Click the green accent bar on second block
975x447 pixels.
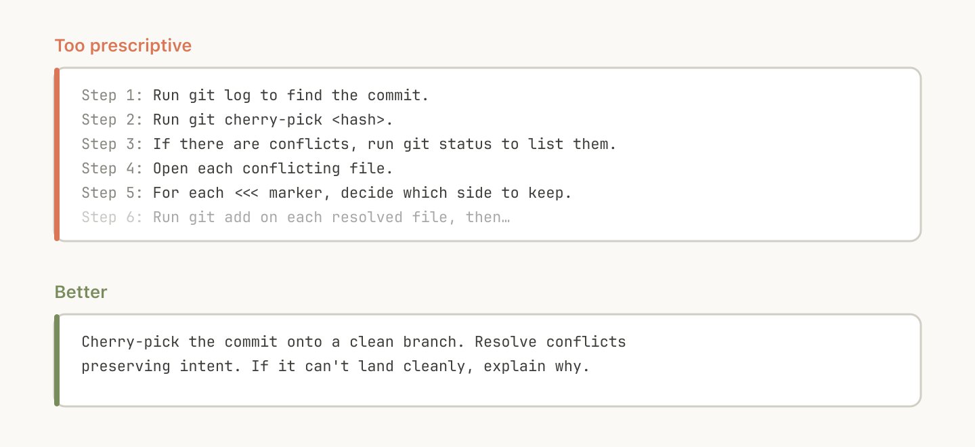(x=57, y=360)
